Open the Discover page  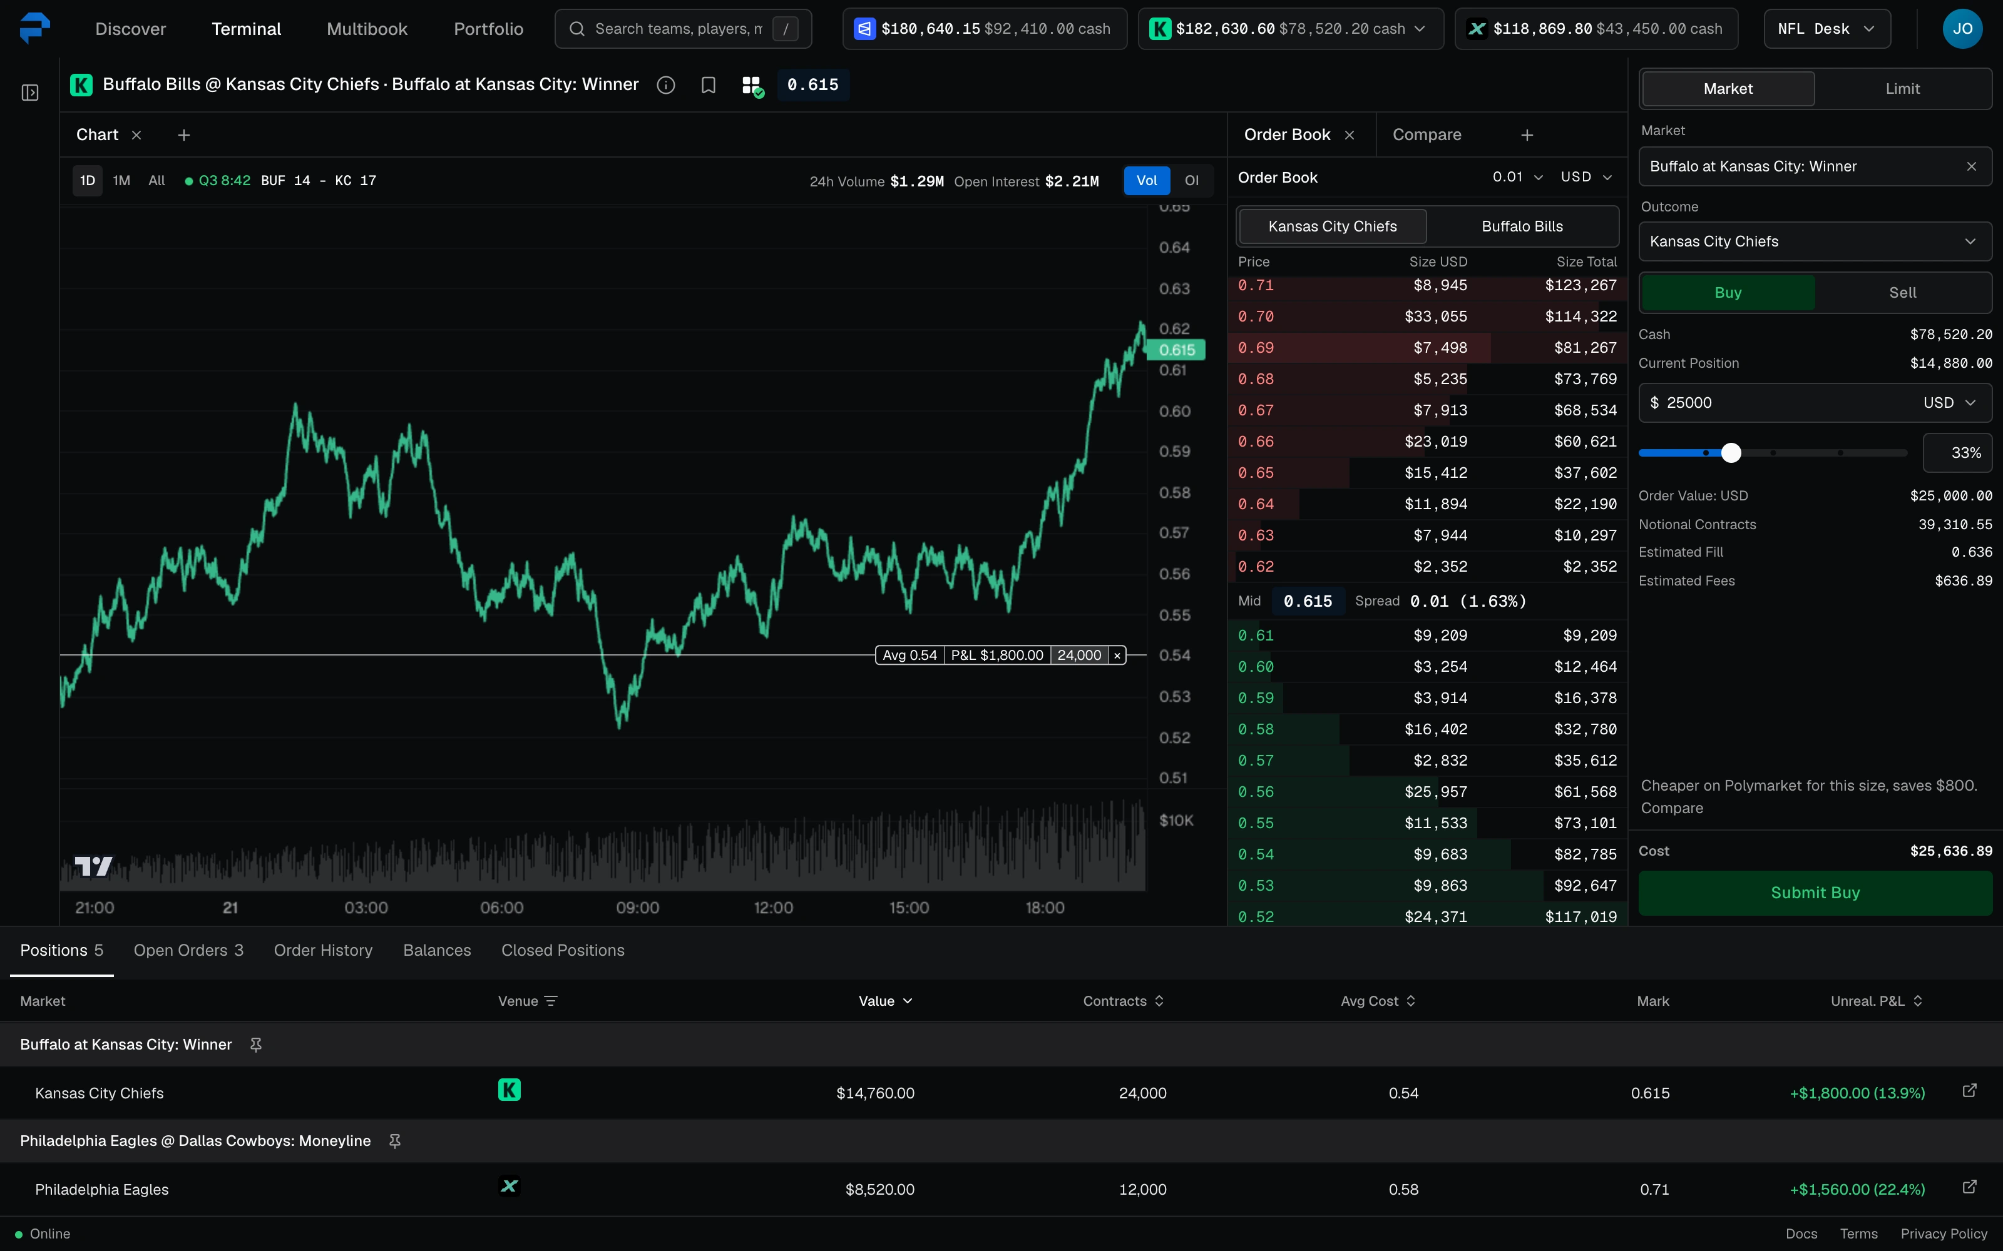(x=131, y=29)
